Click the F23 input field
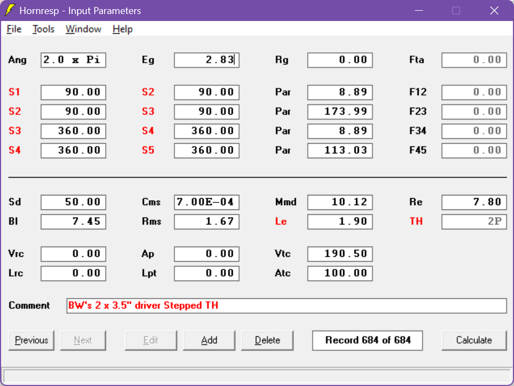Image resolution: width=514 pixels, height=386 pixels. point(474,111)
